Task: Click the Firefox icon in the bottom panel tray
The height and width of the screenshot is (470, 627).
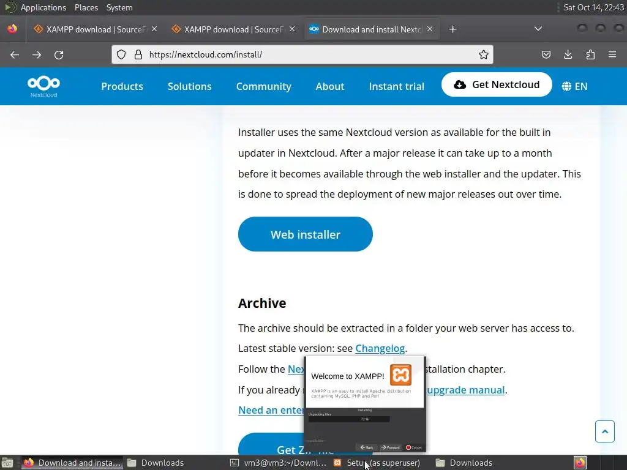Action: pyautogui.click(x=580, y=463)
